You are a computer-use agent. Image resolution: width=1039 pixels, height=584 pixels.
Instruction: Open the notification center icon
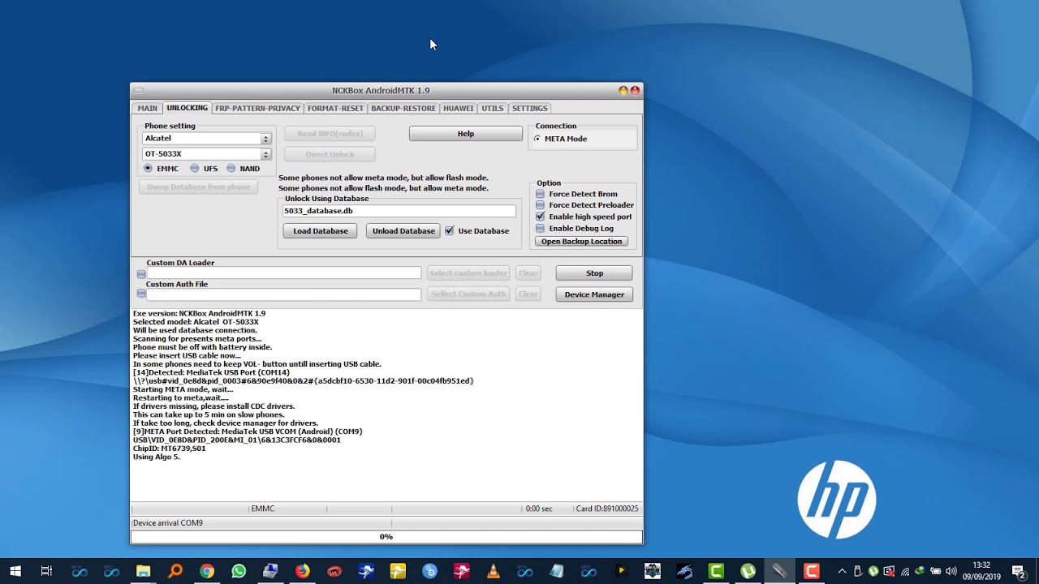(1018, 571)
